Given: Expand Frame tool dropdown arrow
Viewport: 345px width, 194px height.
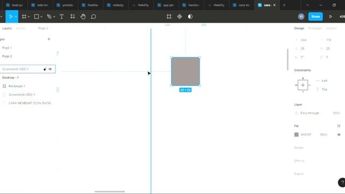Looking at the screenshot, I should click(x=29, y=17).
